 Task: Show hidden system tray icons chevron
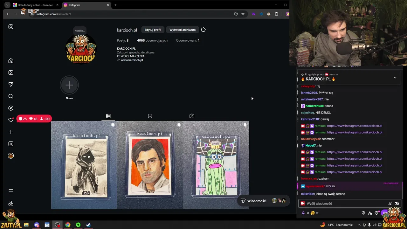(359, 225)
